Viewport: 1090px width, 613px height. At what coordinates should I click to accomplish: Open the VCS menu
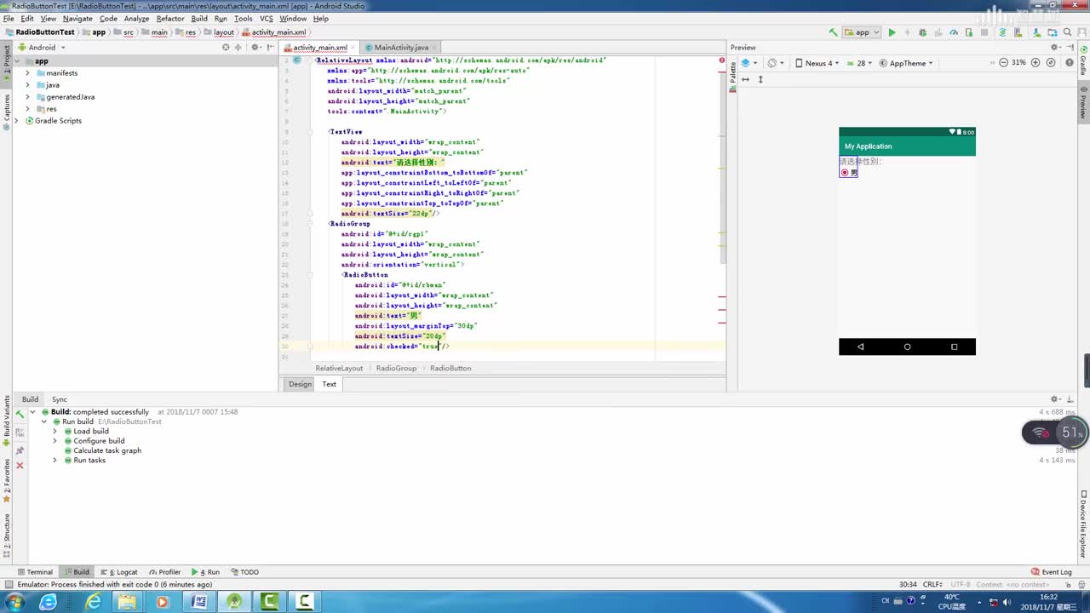[x=267, y=18]
